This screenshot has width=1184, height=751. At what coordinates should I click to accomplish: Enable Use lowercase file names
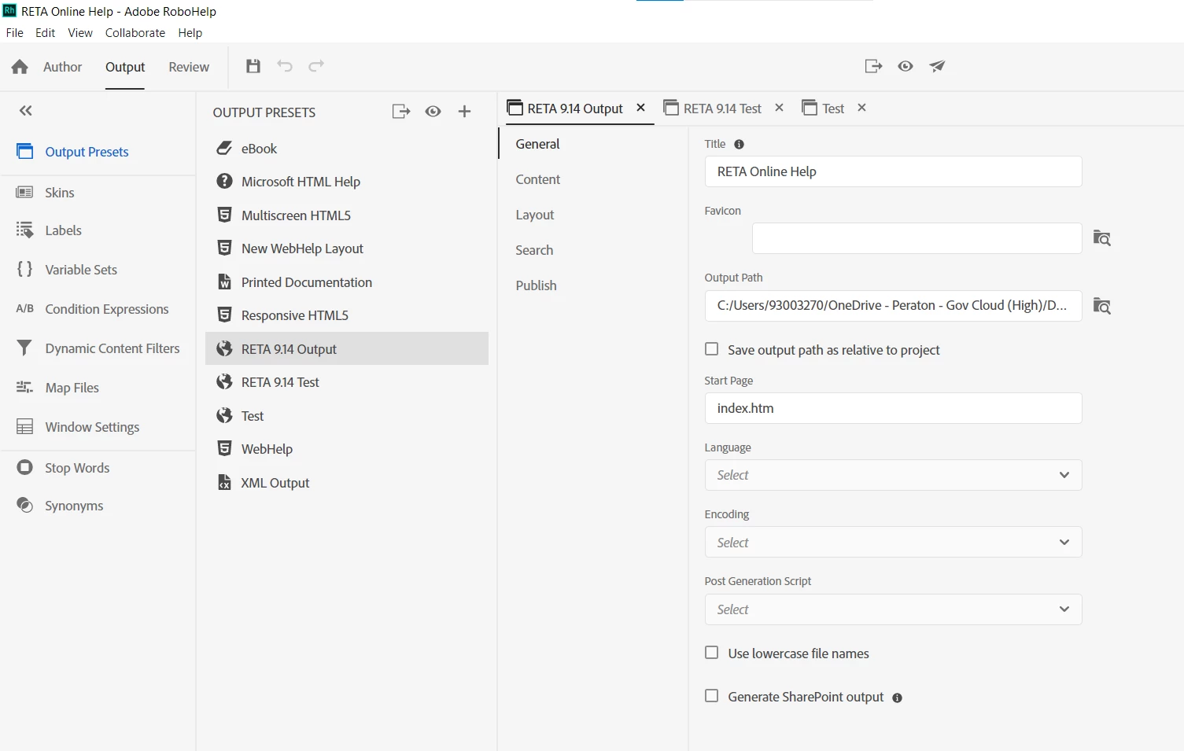(x=712, y=653)
